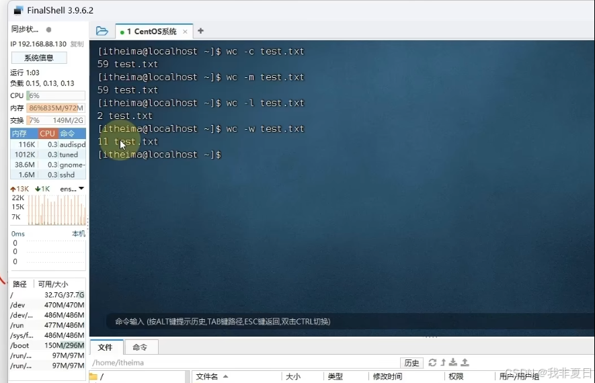Open the 系统信息 button
Viewport: 595px width, 383px height.
click(39, 58)
